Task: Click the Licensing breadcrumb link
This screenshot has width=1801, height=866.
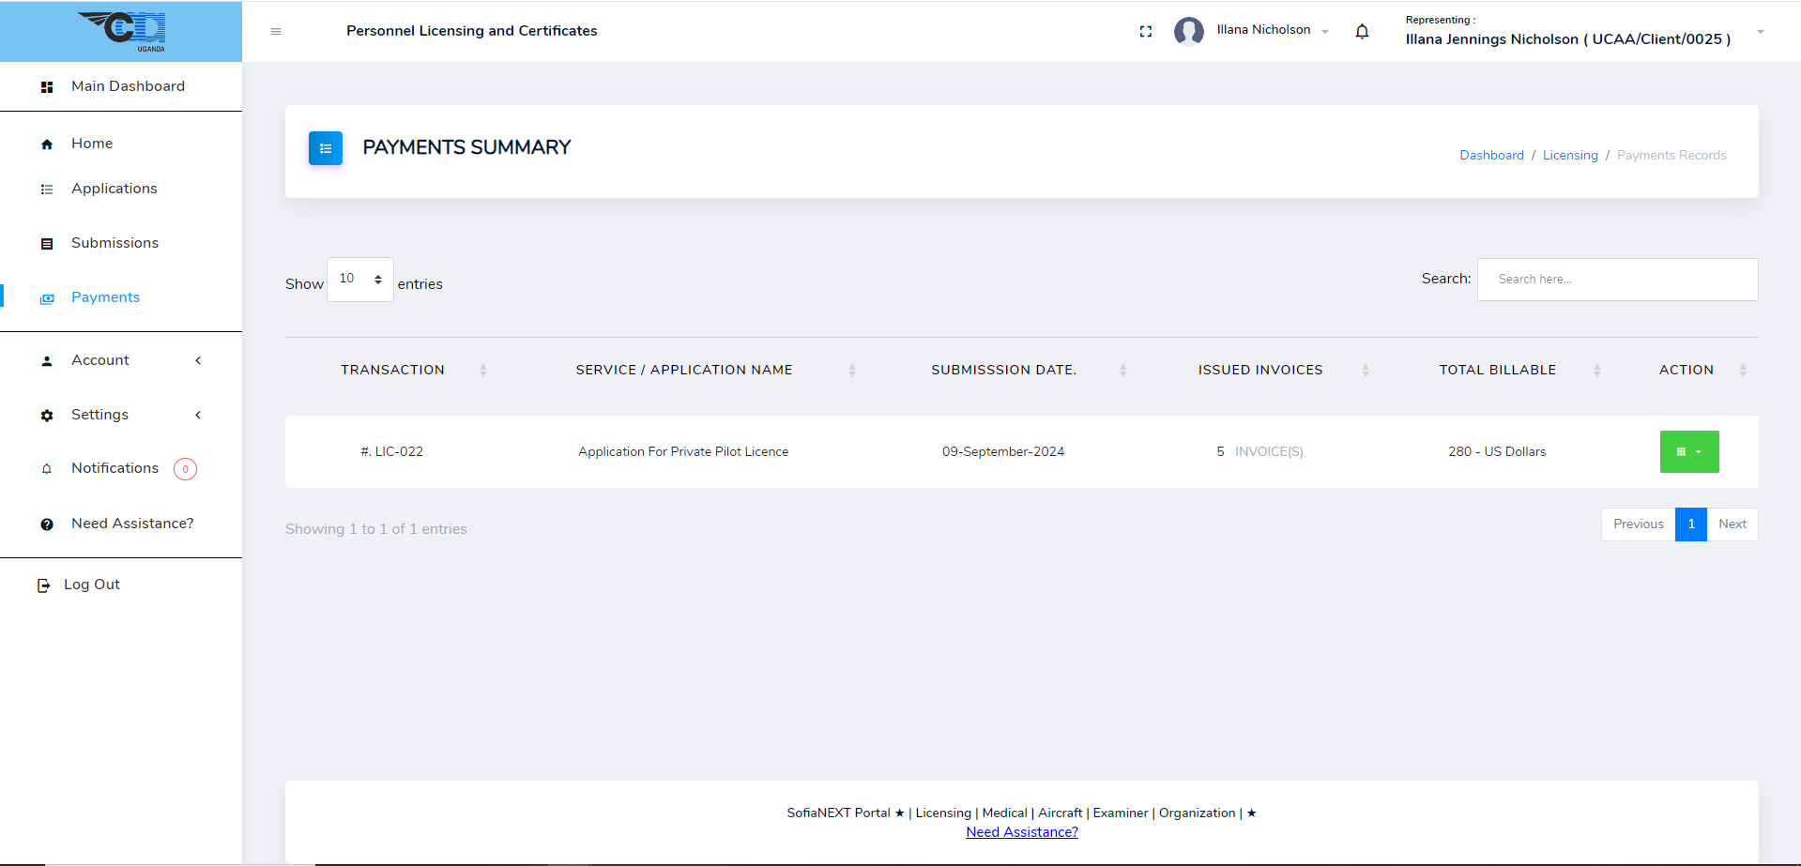Action: tap(1569, 156)
